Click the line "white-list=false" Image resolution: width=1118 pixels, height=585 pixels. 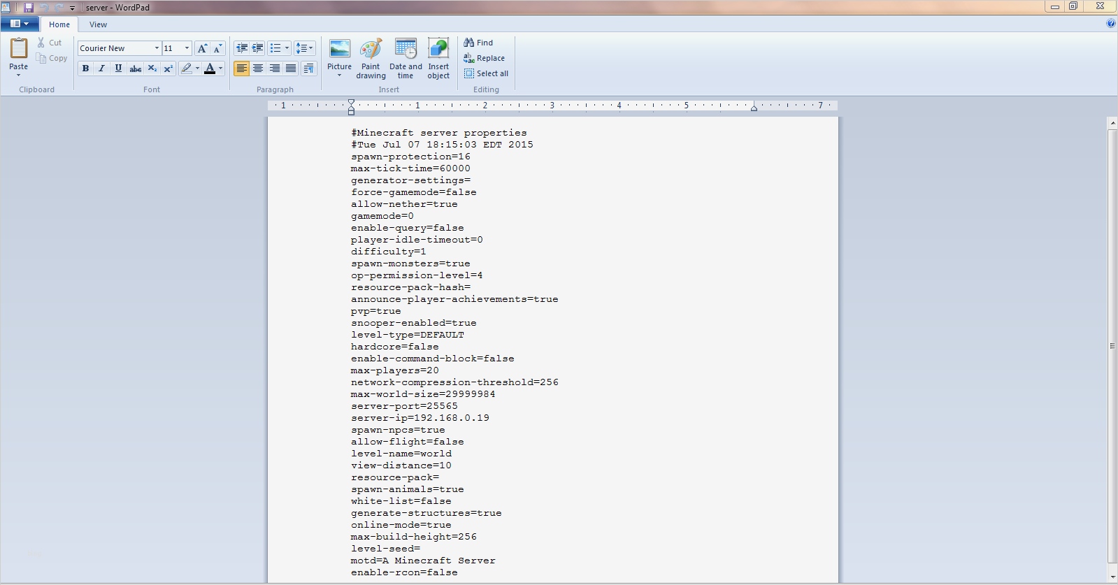[x=401, y=501]
